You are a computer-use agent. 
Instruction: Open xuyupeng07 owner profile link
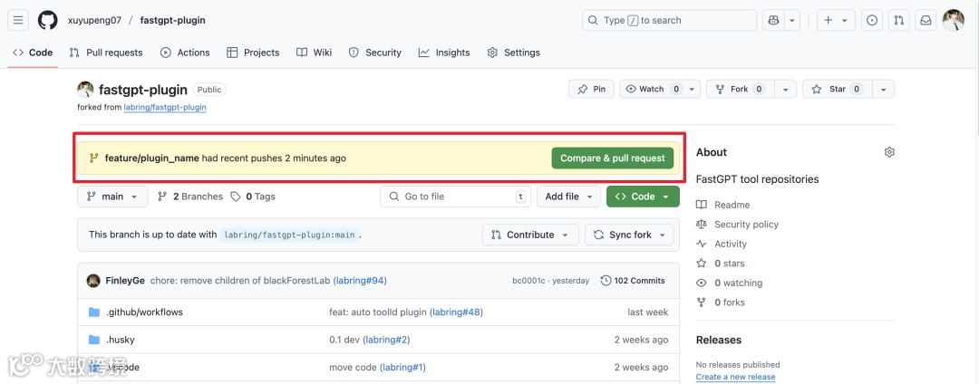94,20
